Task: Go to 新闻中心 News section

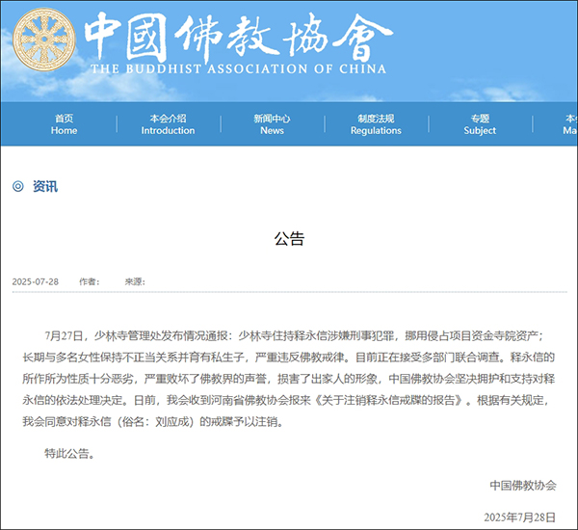Action: pyautogui.click(x=272, y=124)
